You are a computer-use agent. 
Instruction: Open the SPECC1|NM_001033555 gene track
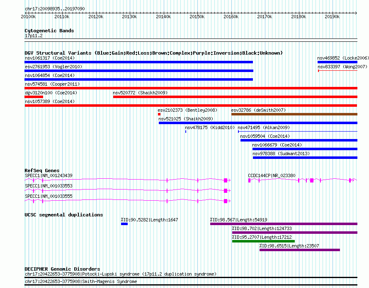coord(128,201)
